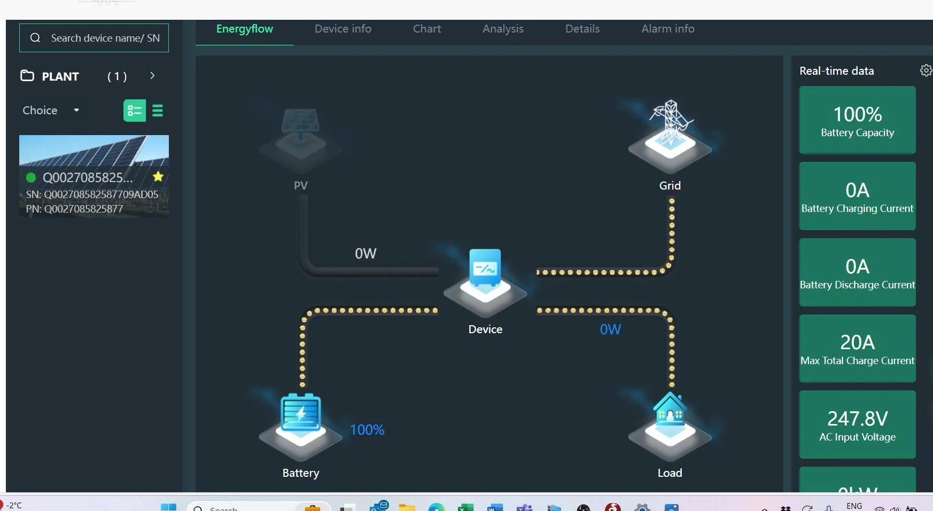Go to the Analysis tab
Screen dimensions: 933x511
click(x=502, y=29)
